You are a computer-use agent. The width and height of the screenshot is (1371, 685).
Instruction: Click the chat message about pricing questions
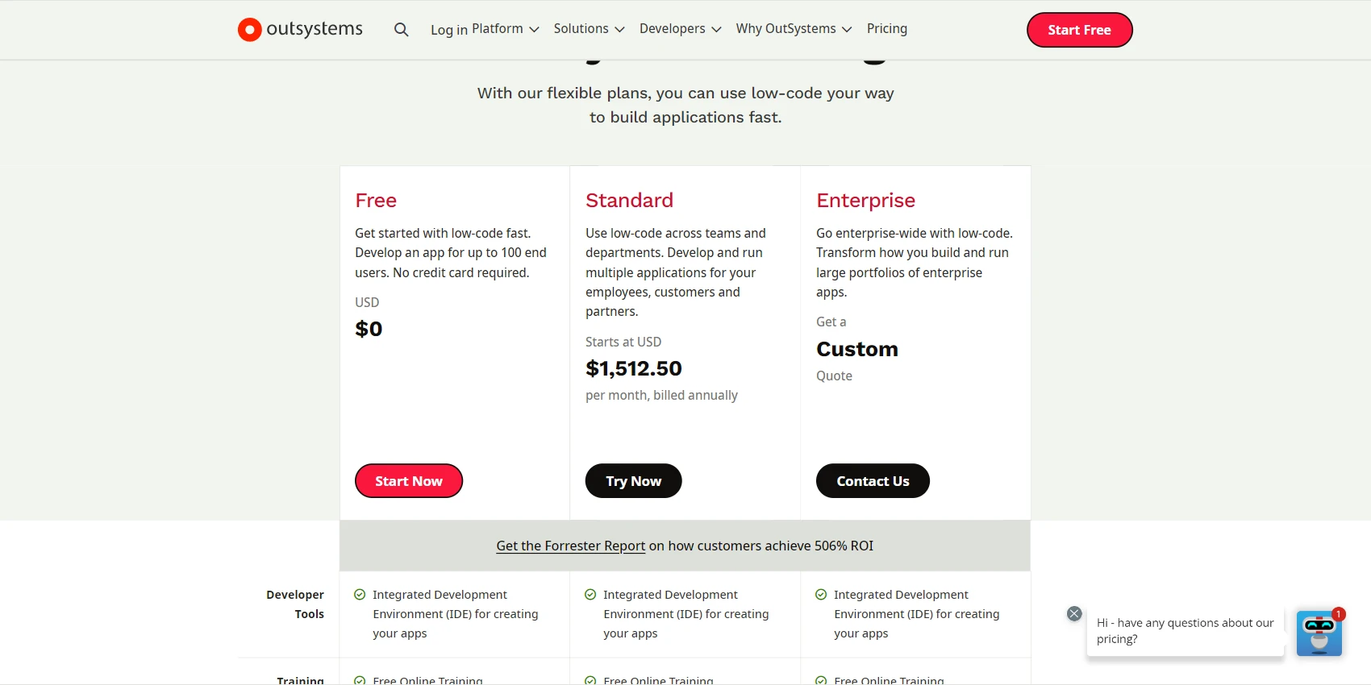(1186, 631)
